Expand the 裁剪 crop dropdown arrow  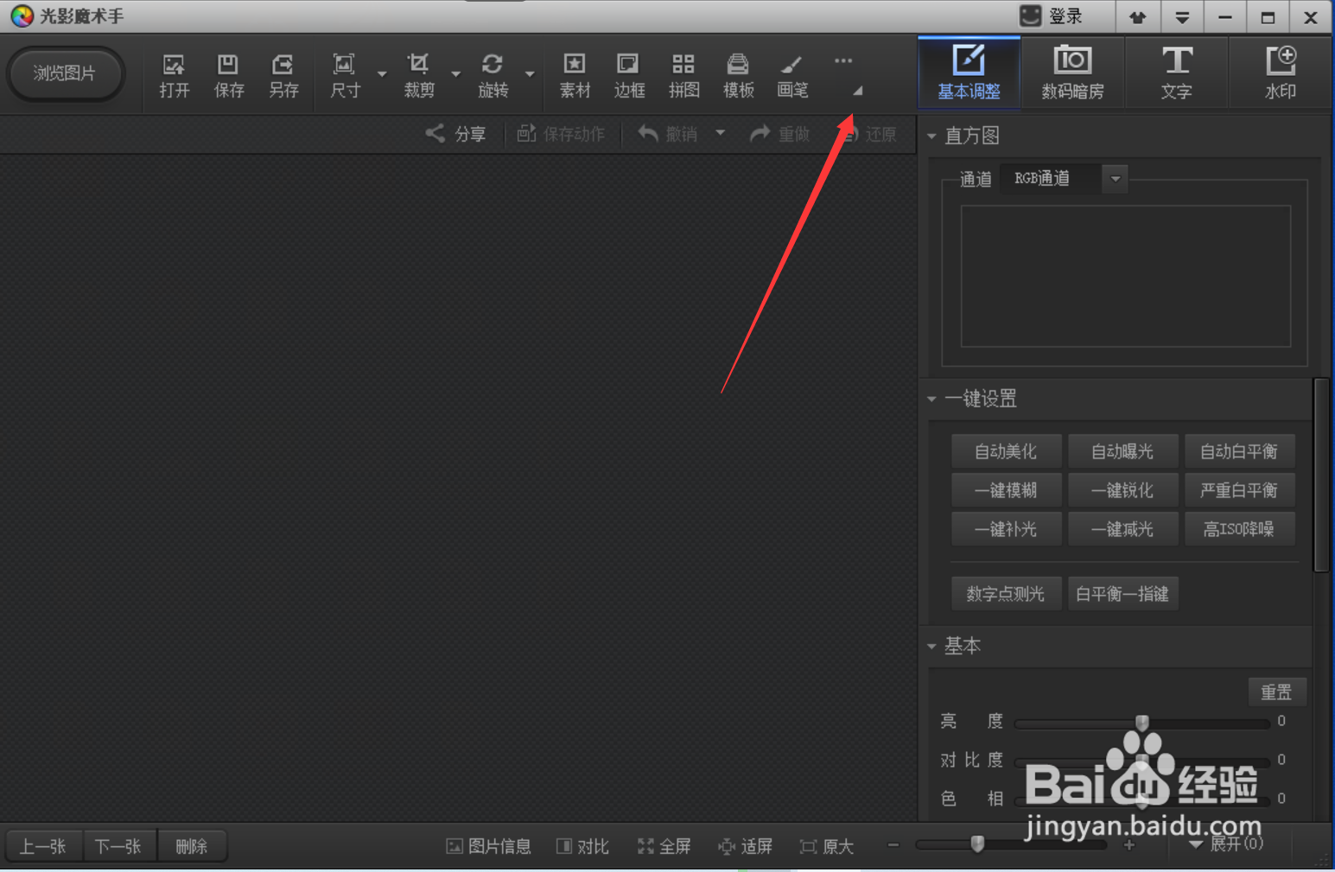(456, 75)
